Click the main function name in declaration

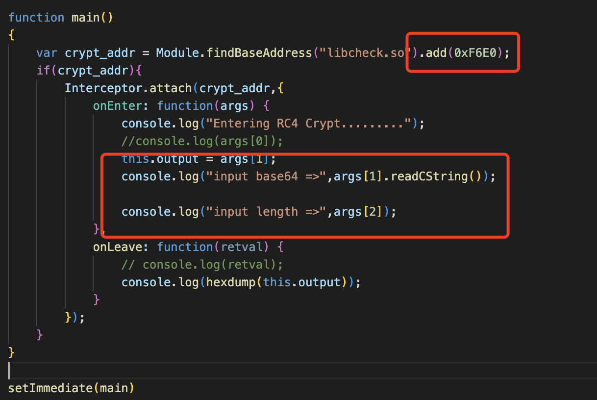85,18
